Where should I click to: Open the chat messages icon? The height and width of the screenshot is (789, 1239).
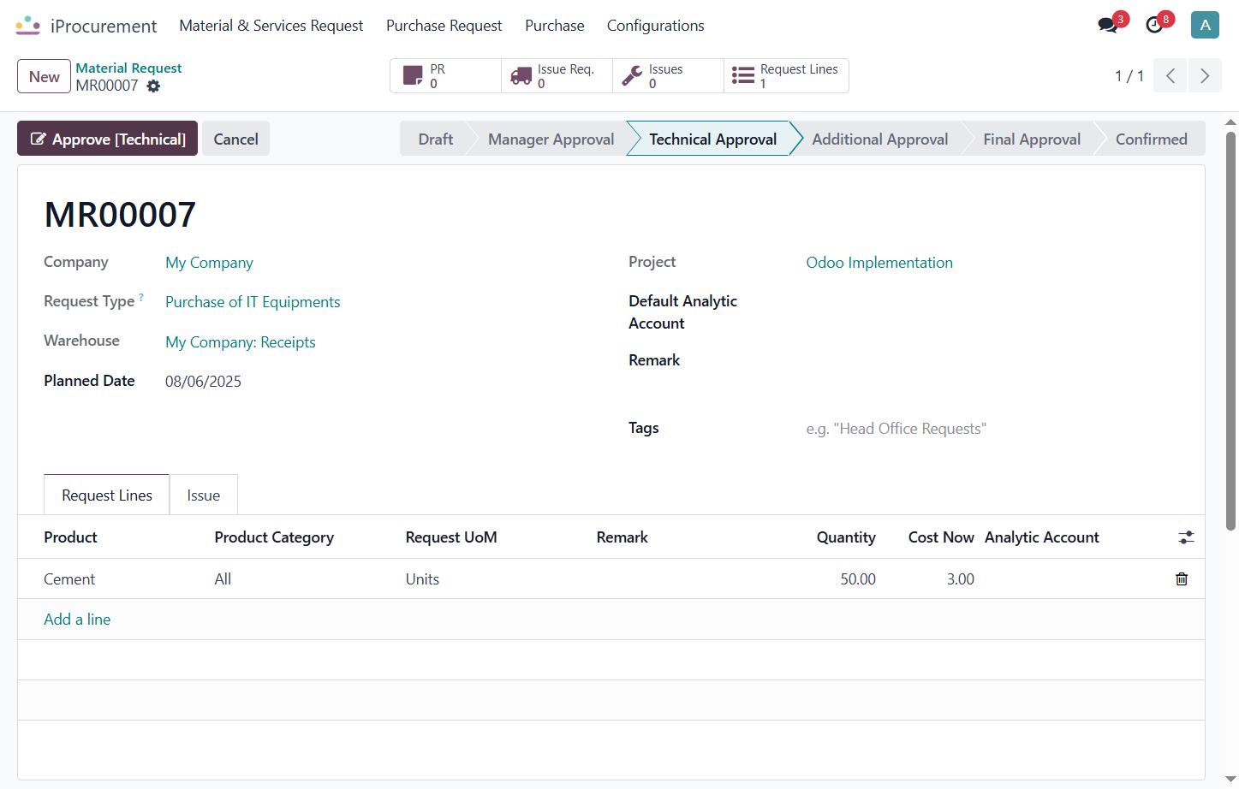click(1108, 25)
